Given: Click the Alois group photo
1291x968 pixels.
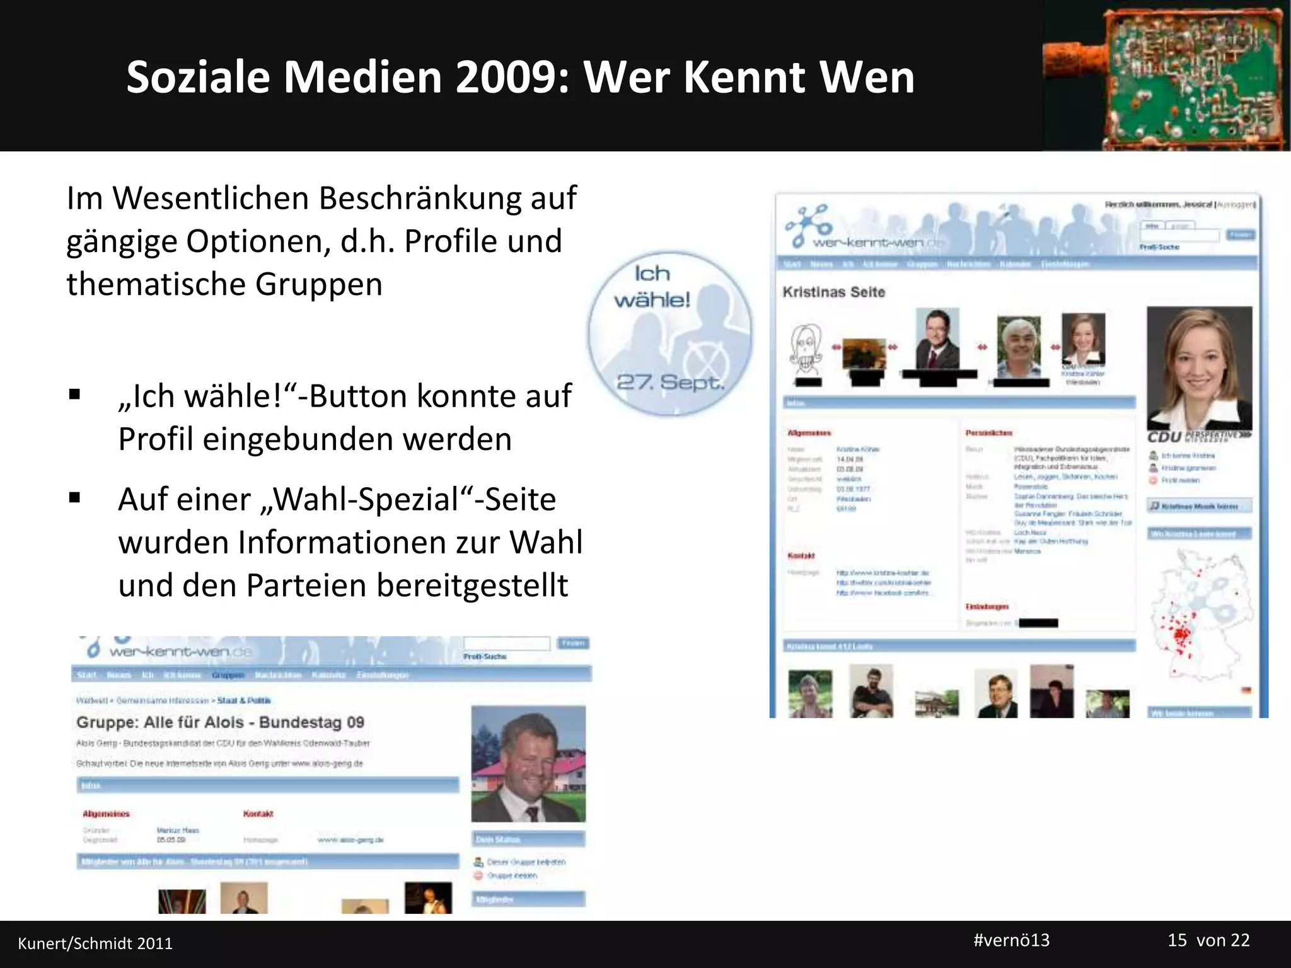Looking at the screenshot, I should (x=528, y=764).
